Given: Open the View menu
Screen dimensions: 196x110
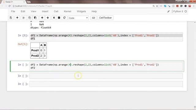Looking at the screenshot, I should pos(33,11).
